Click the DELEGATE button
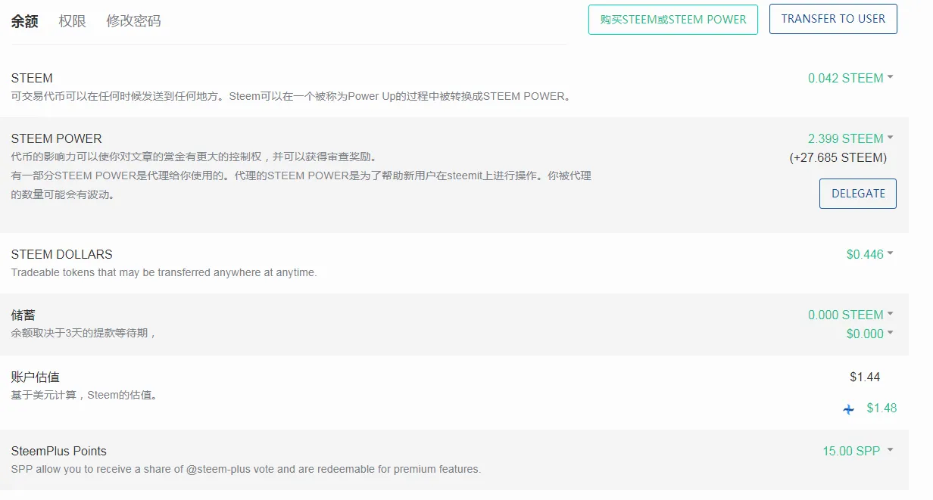Viewport: 933px width, 500px height. (858, 194)
